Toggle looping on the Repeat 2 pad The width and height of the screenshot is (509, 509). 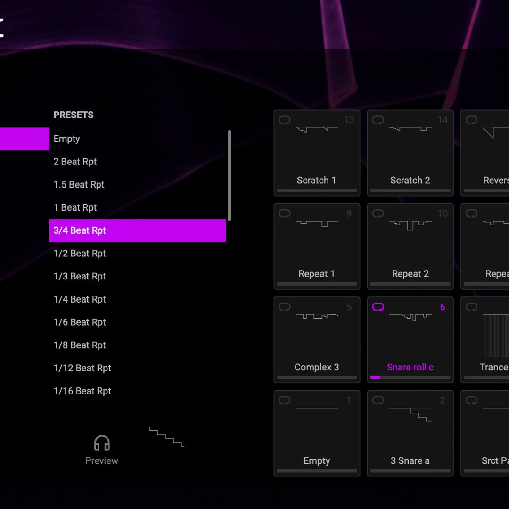[378, 213]
